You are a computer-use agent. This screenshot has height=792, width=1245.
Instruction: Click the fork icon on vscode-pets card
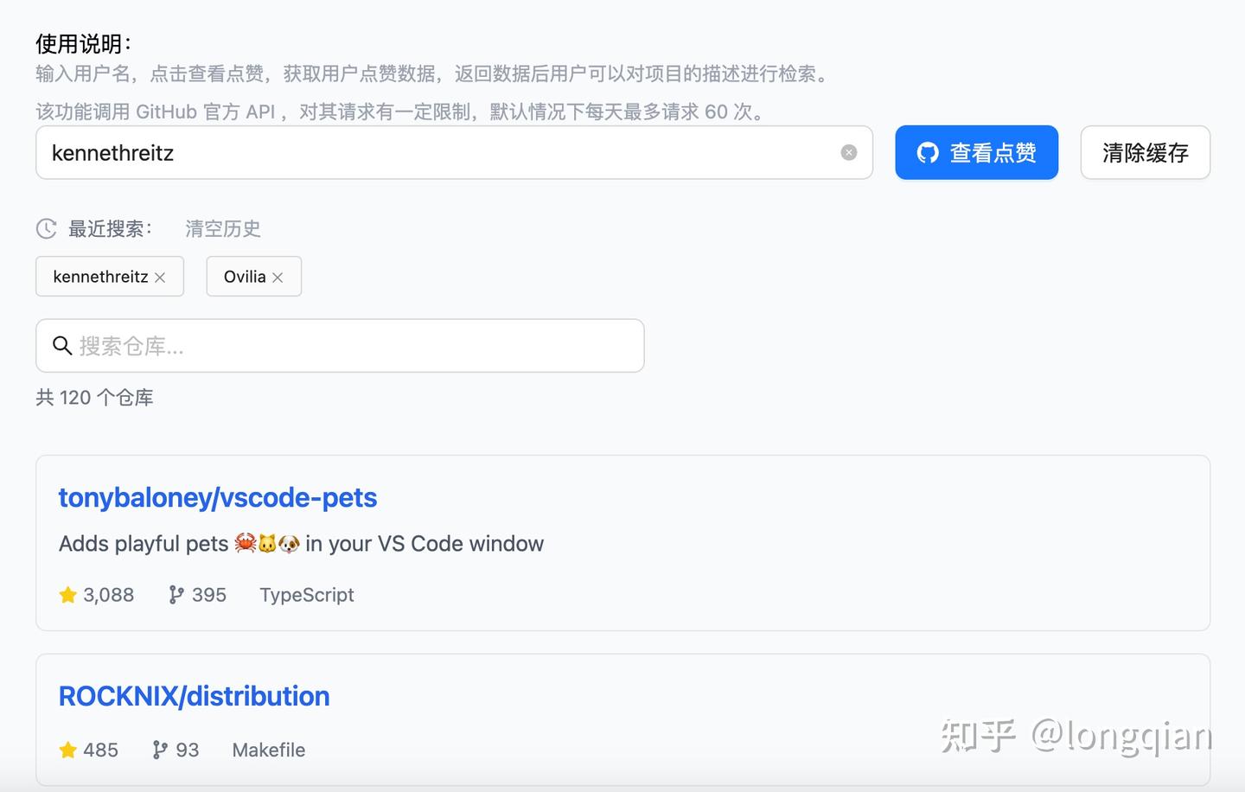176,595
